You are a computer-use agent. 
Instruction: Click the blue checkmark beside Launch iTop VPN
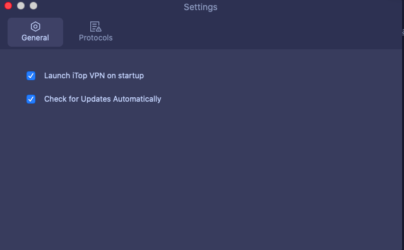click(x=31, y=76)
